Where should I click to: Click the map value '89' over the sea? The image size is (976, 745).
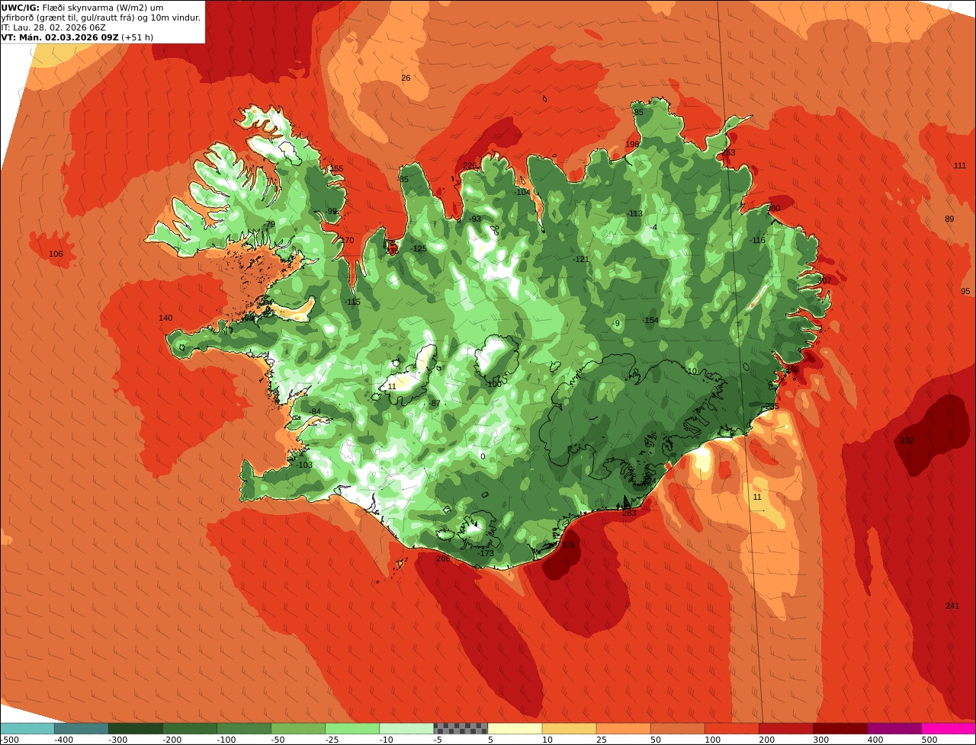pyautogui.click(x=949, y=219)
